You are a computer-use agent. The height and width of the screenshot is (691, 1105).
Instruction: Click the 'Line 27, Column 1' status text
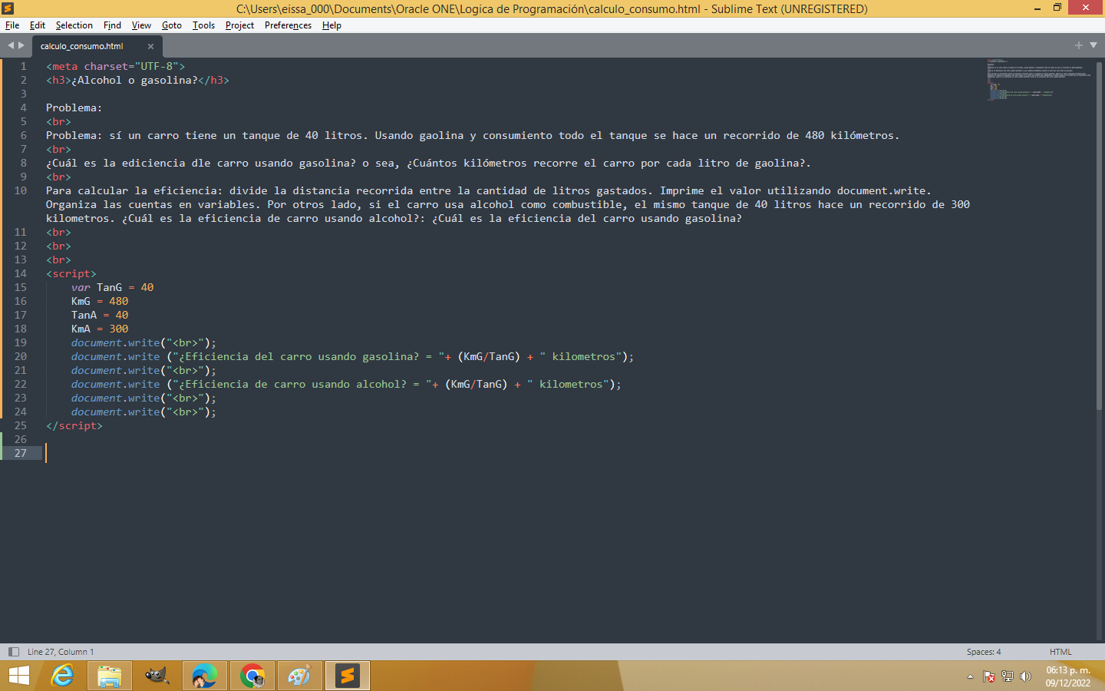[x=61, y=652]
